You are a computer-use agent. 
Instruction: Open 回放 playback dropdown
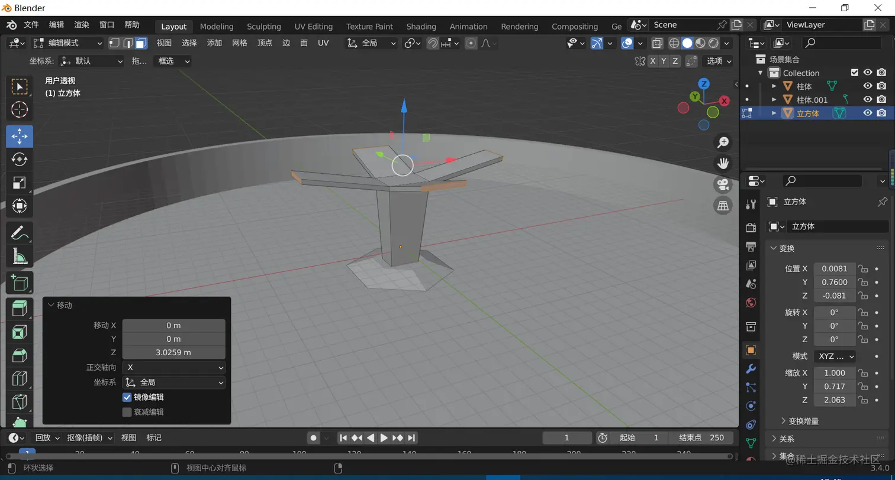pyautogui.click(x=46, y=437)
